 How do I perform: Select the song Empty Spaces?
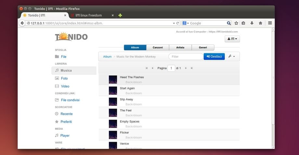129,121
